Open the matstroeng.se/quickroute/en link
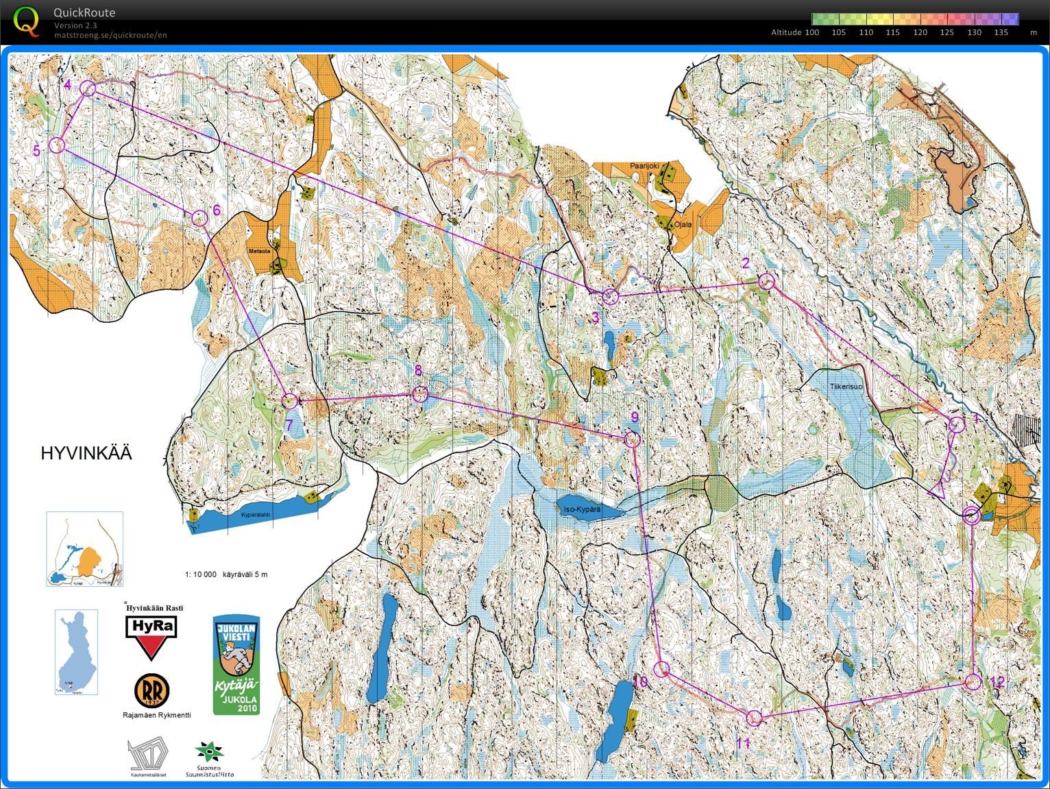Viewport: 1050px width, 789px height. pos(110,35)
